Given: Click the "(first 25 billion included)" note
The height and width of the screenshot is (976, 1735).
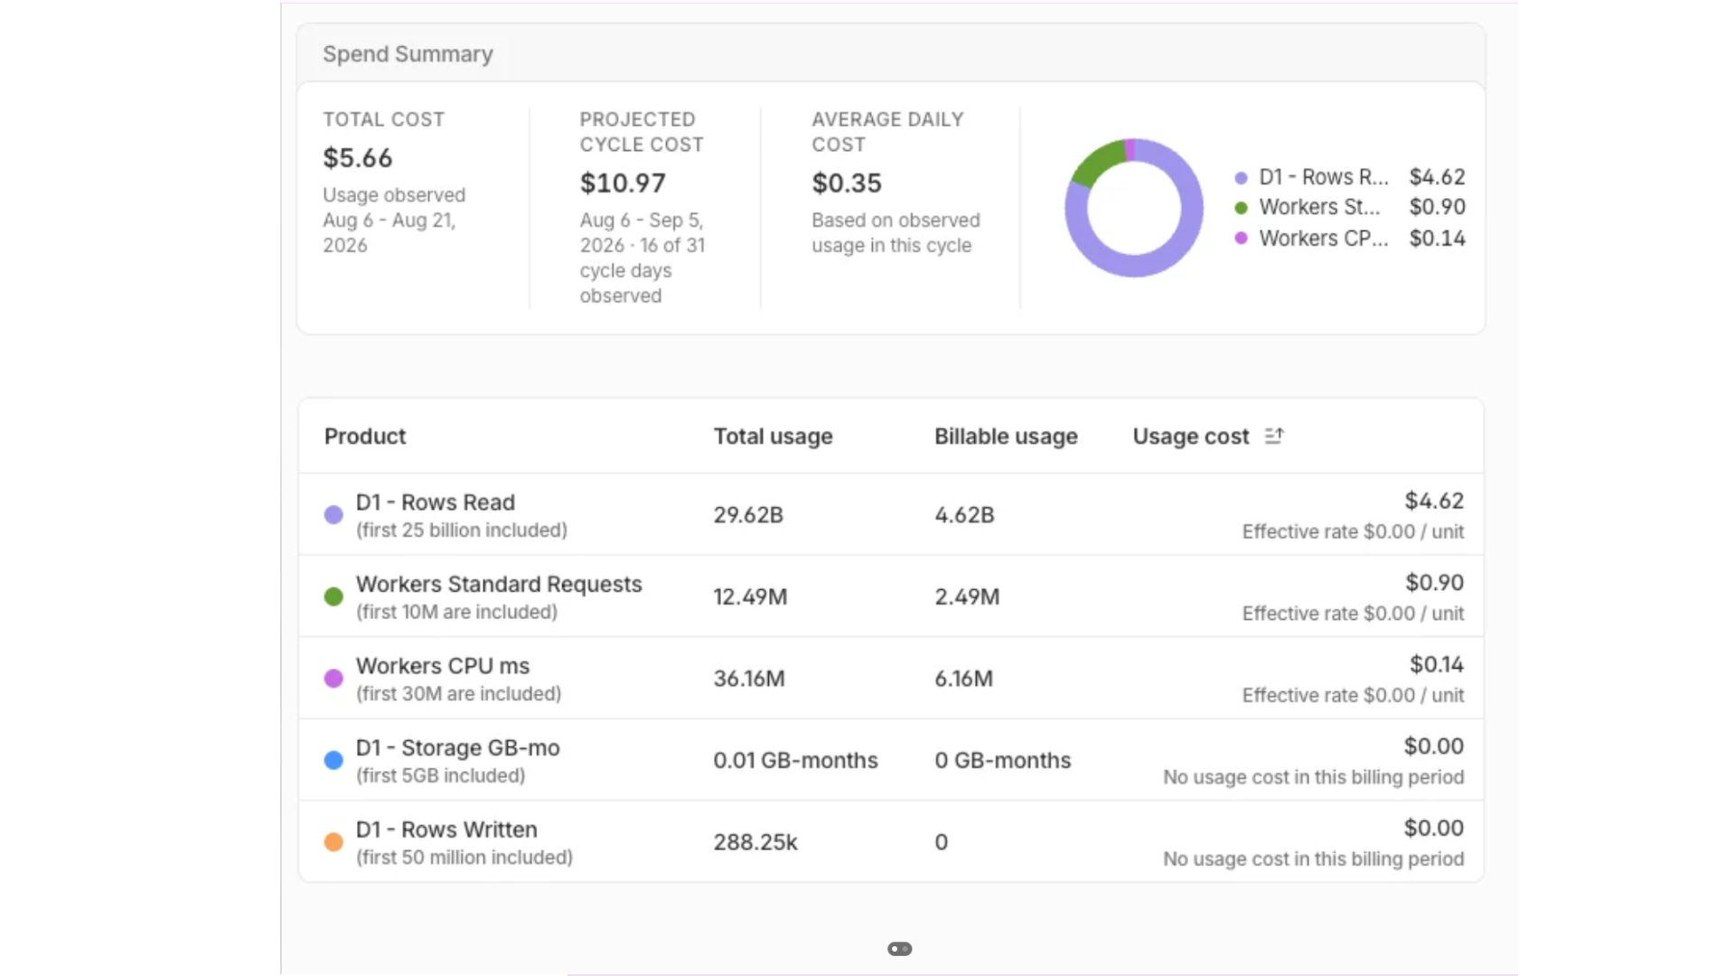Looking at the screenshot, I should (x=462, y=530).
